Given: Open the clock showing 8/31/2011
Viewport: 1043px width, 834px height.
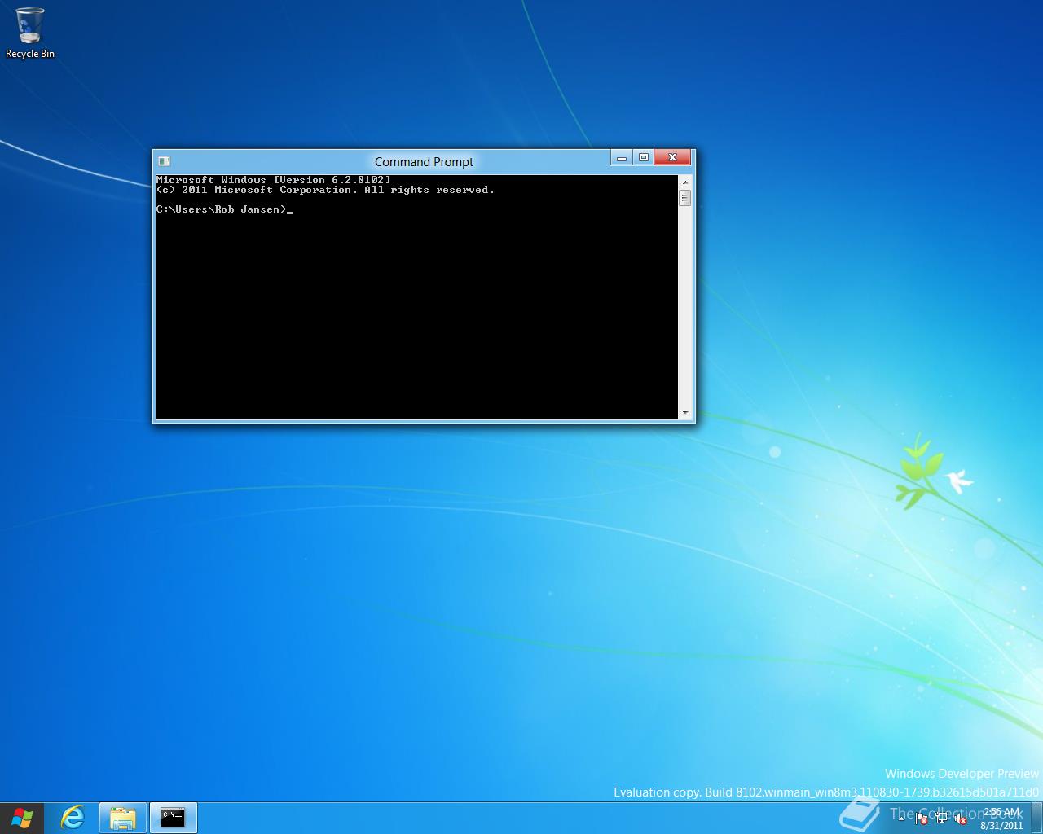Looking at the screenshot, I should click(1001, 819).
